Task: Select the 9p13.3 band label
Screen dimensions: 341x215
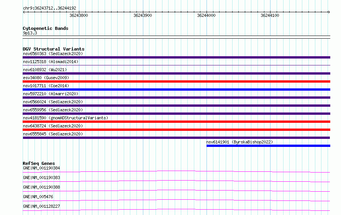Action: point(30,33)
